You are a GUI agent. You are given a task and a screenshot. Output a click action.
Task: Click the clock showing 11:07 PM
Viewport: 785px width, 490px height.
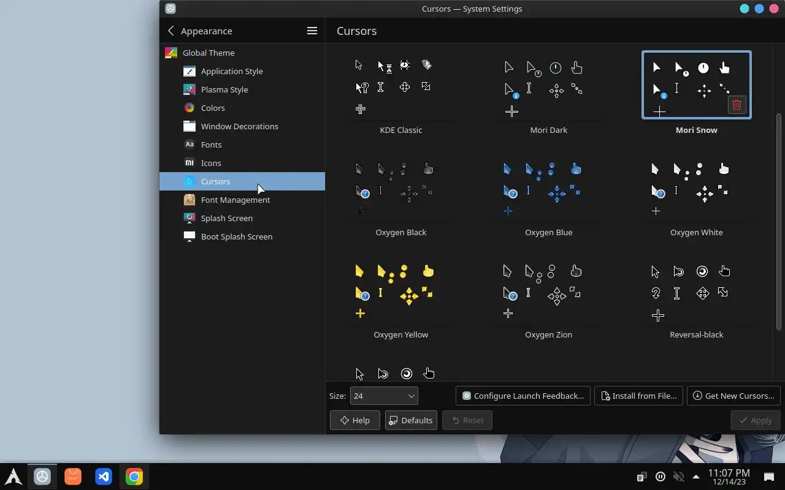pos(729,477)
